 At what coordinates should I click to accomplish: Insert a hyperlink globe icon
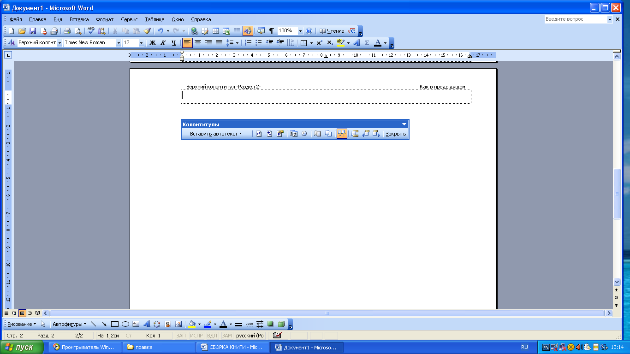click(194, 31)
